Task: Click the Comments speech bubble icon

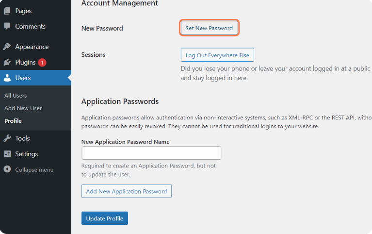Action: (x=7, y=26)
